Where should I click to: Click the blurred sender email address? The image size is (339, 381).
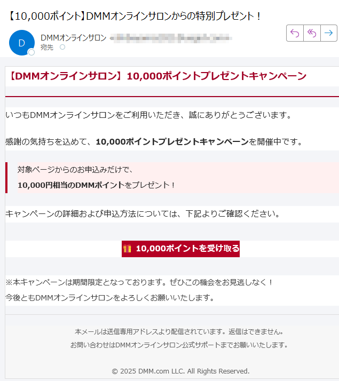(171, 38)
